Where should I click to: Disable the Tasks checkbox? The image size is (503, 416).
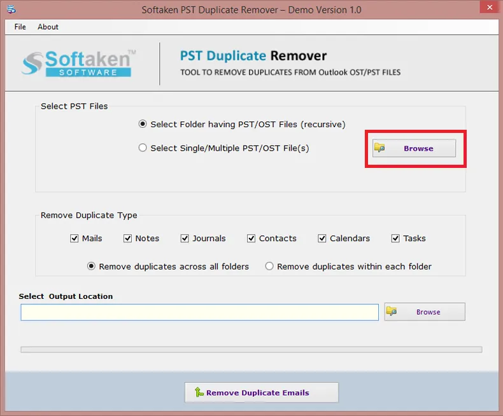click(395, 239)
